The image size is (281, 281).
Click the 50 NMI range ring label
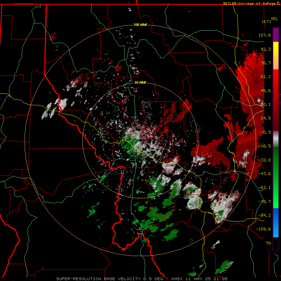(140, 82)
